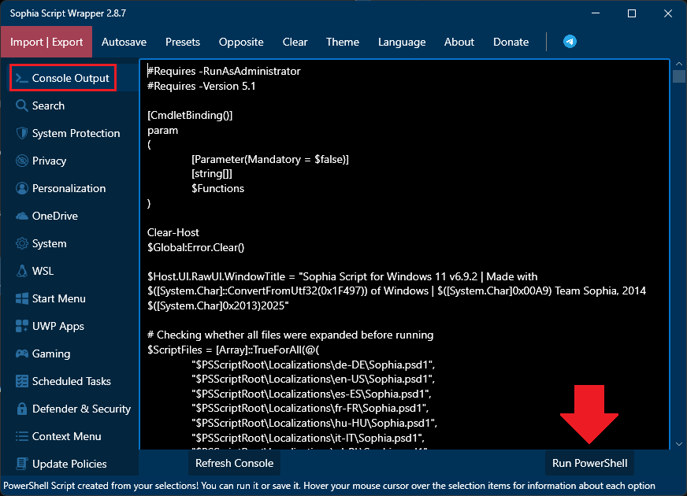Click the Privacy eye icon
This screenshot has height=496, width=687.
click(x=22, y=161)
